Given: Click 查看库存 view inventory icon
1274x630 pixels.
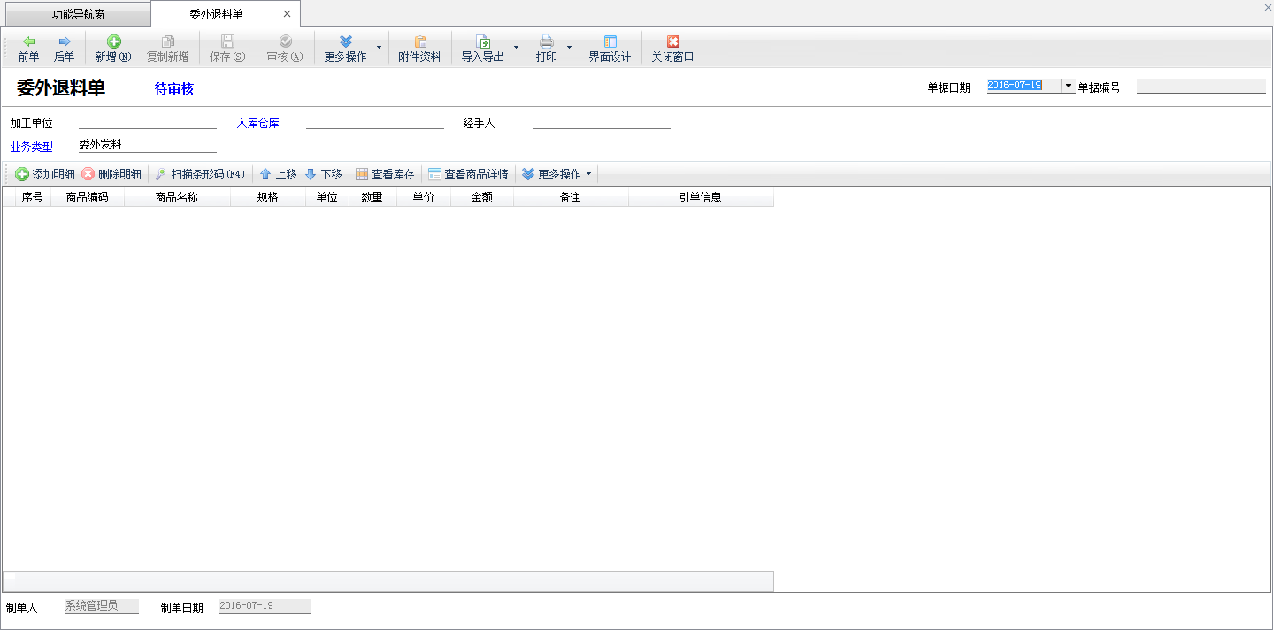Looking at the screenshot, I should click(x=362, y=174).
